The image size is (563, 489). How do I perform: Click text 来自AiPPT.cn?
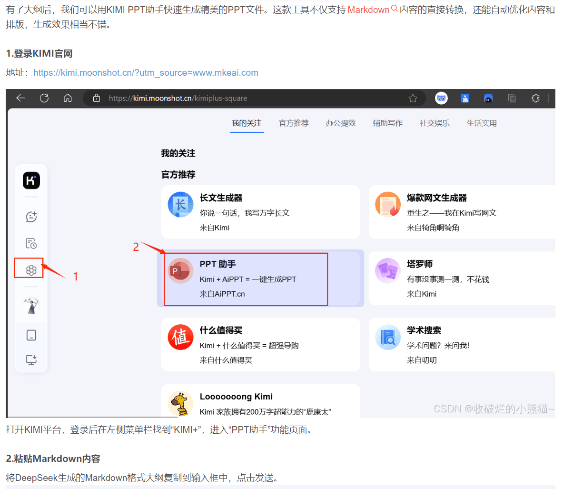[x=222, y=294]
